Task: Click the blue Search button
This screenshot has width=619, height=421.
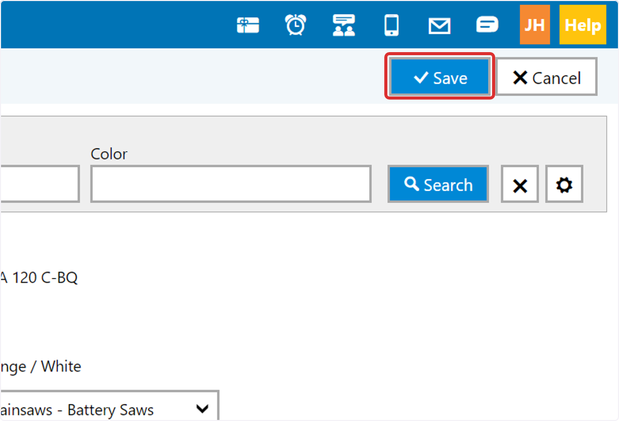Action: pyautogui.click(x=438, y=184)
